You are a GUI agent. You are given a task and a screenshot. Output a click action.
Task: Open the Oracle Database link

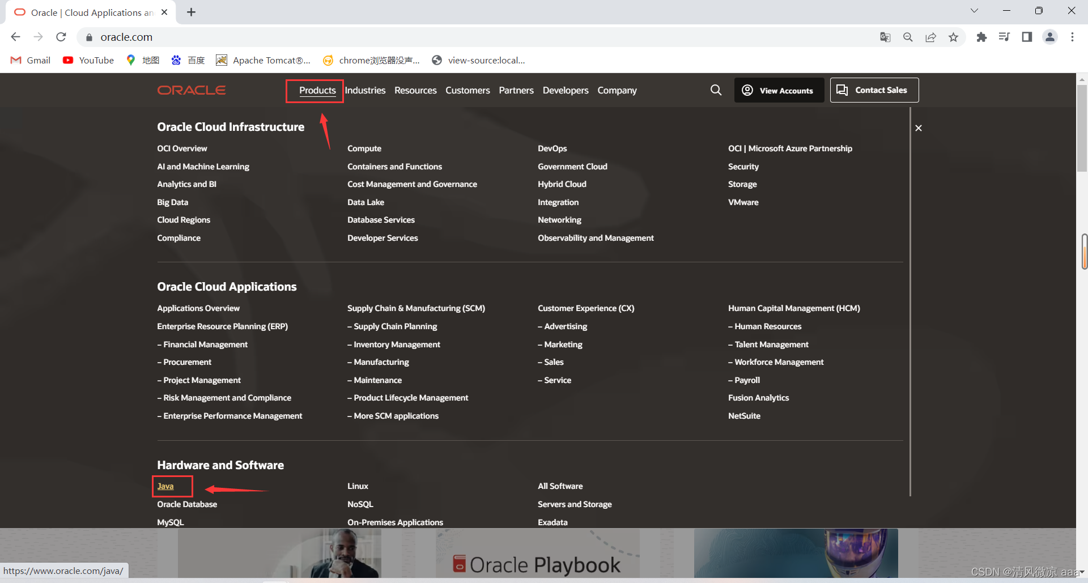pos(187,504)
